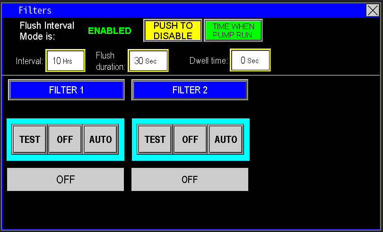The width and height of the screenshot is (383, 232).
Task: Click Filter 2 gray OFF status bar
Action: tap(190, 180)
